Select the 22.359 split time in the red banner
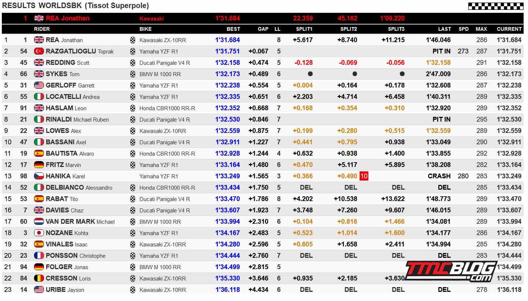The height and width of the screenshot is (301, 528). [303, 18]
